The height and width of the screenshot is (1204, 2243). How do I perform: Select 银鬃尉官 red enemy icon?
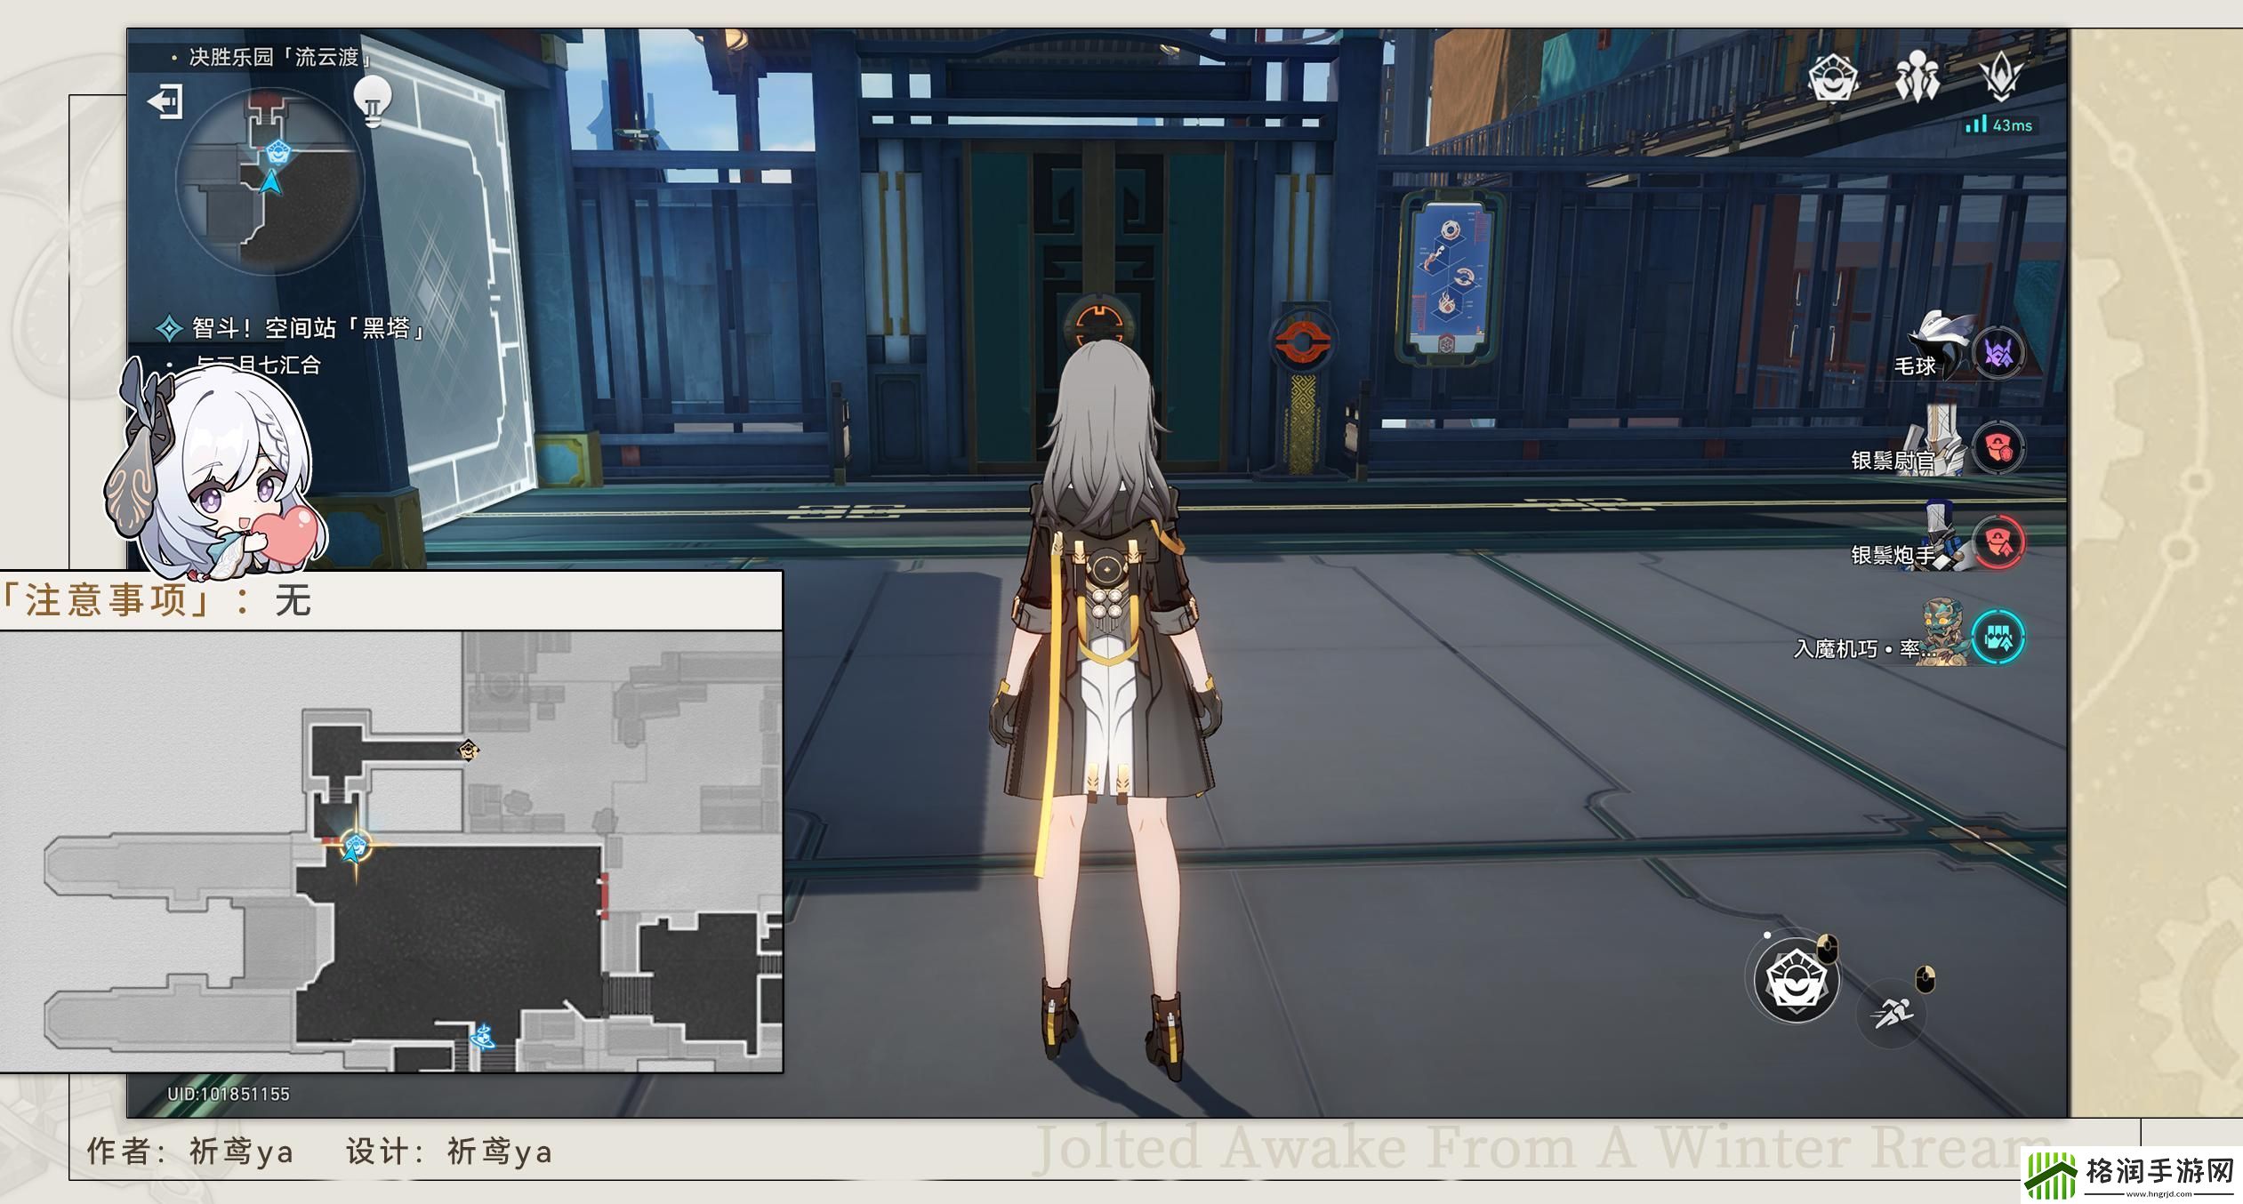pyautogui.click(x=1998, y=447)
